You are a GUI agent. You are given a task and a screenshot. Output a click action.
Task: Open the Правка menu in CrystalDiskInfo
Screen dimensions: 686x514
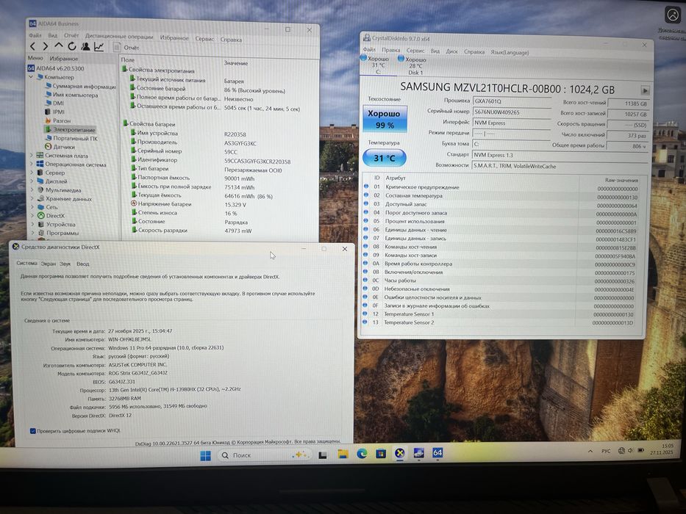[390, 50]
